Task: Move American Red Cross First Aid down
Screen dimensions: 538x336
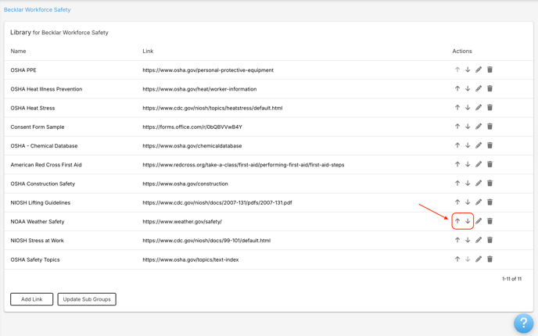Action: pyautogui.click(x=468, y=164)
